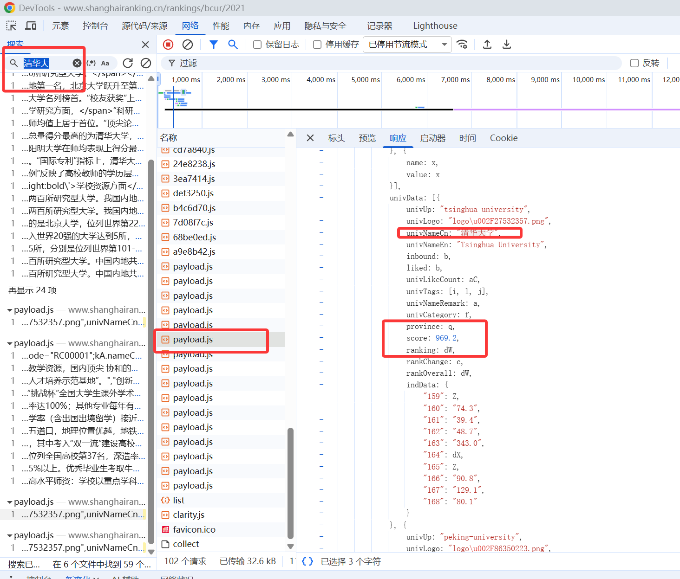Click the network filter input field
This screenshot has width=680, height=579.
pyautogui.click(x=391, y=63)
